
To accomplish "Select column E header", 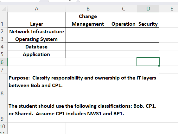I will tap(172, 9).
